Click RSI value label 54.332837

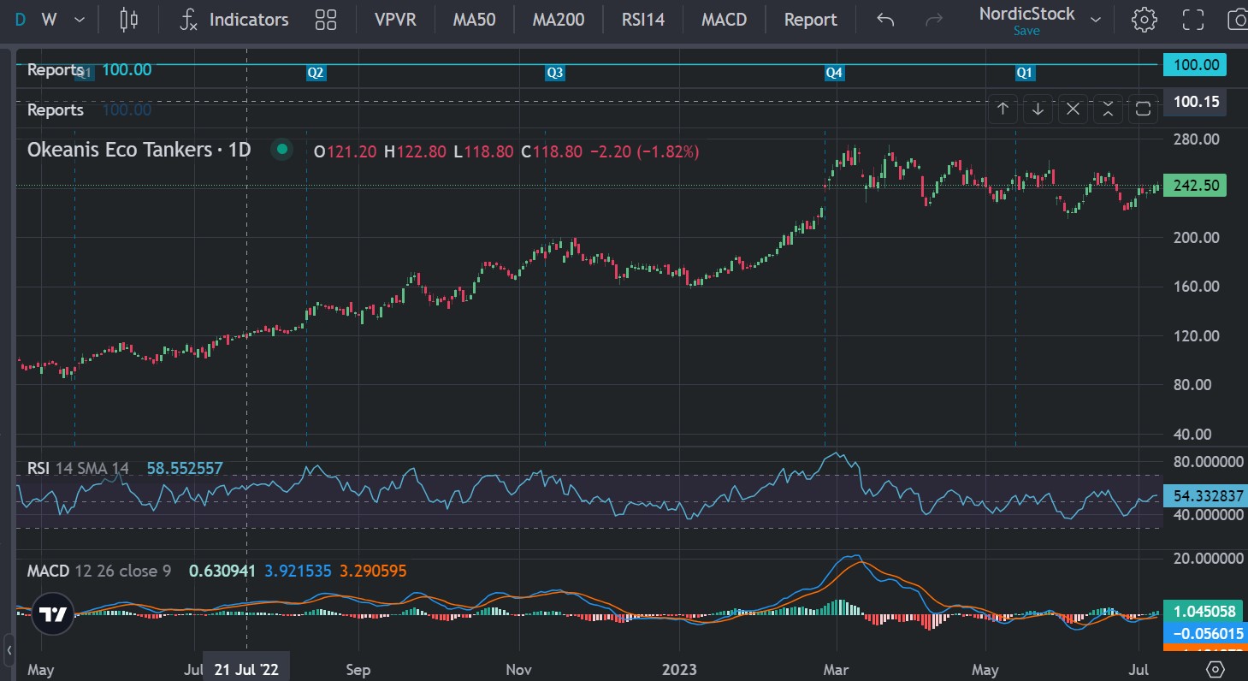tap(1206, 495)
